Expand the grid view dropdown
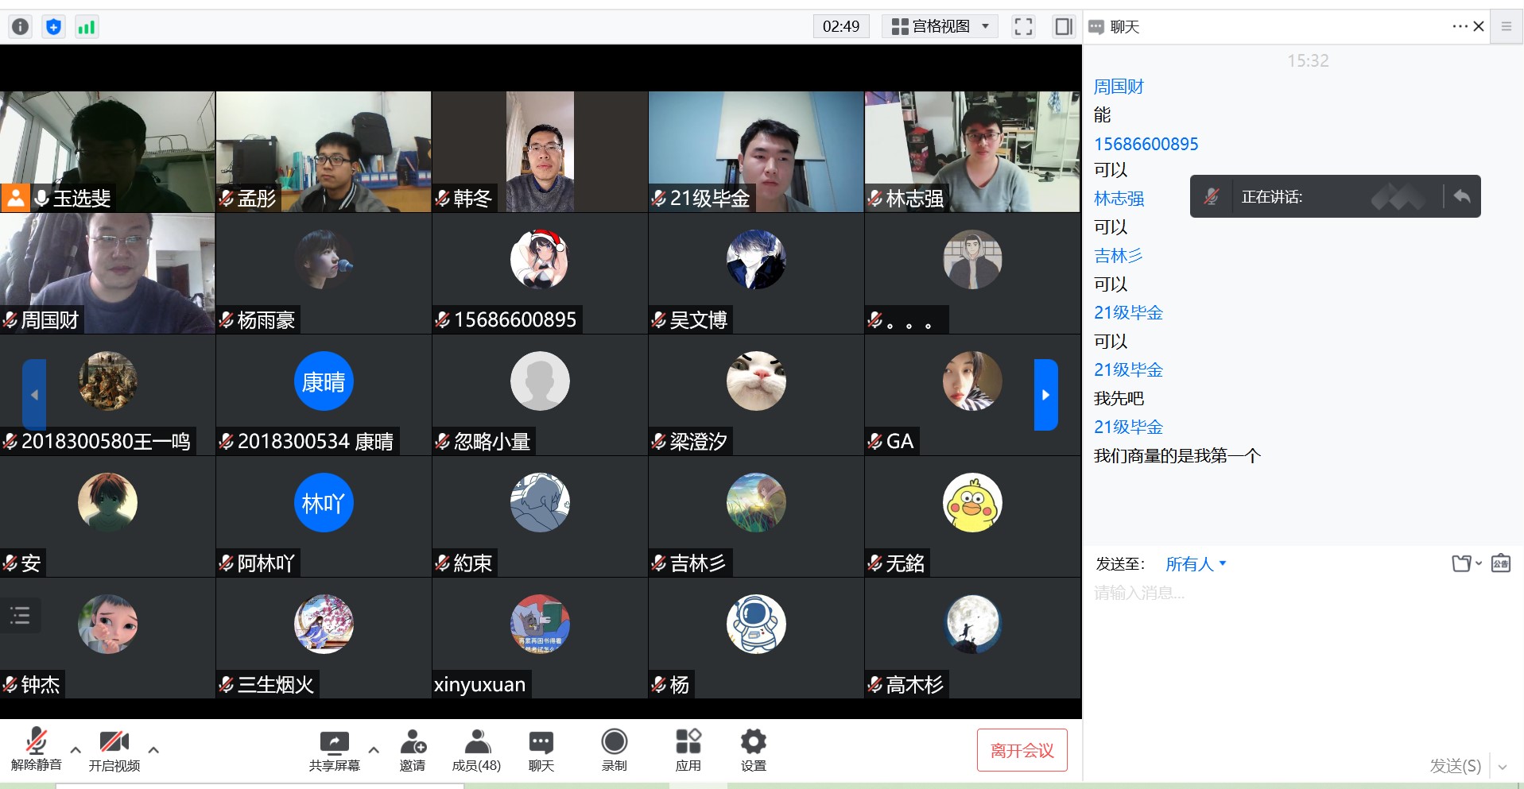1524x789 pixels. coord(940,27)
